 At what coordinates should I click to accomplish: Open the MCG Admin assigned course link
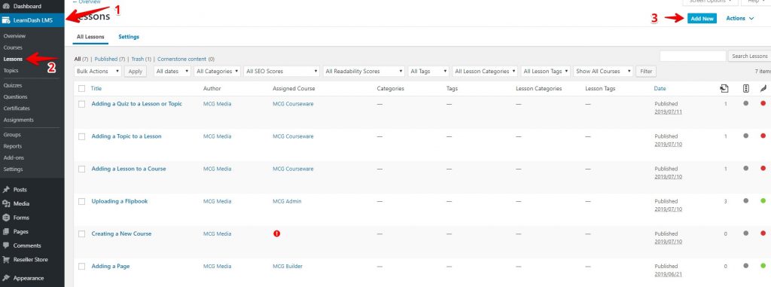(287, 201)
